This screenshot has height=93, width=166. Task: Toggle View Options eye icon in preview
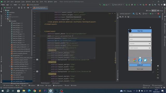coord(120,17)
